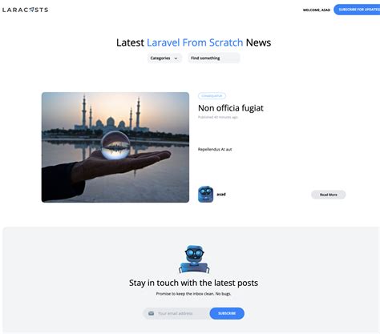Open the mosque post thumbnail image
Viewport: 380px width, 334px height.
[x=115, y=147]
